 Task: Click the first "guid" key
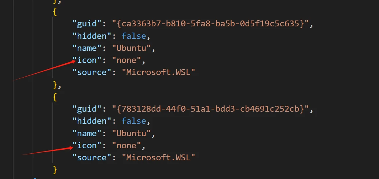point(87,24)
